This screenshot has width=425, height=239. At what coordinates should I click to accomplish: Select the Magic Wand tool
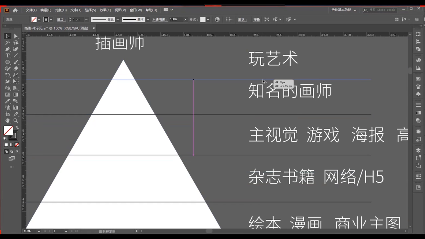pos(7,42)
